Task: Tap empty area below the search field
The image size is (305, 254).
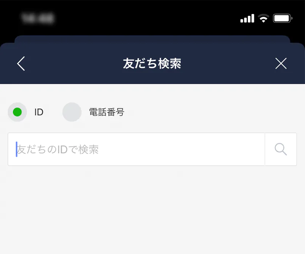Action: pos(152,210)
